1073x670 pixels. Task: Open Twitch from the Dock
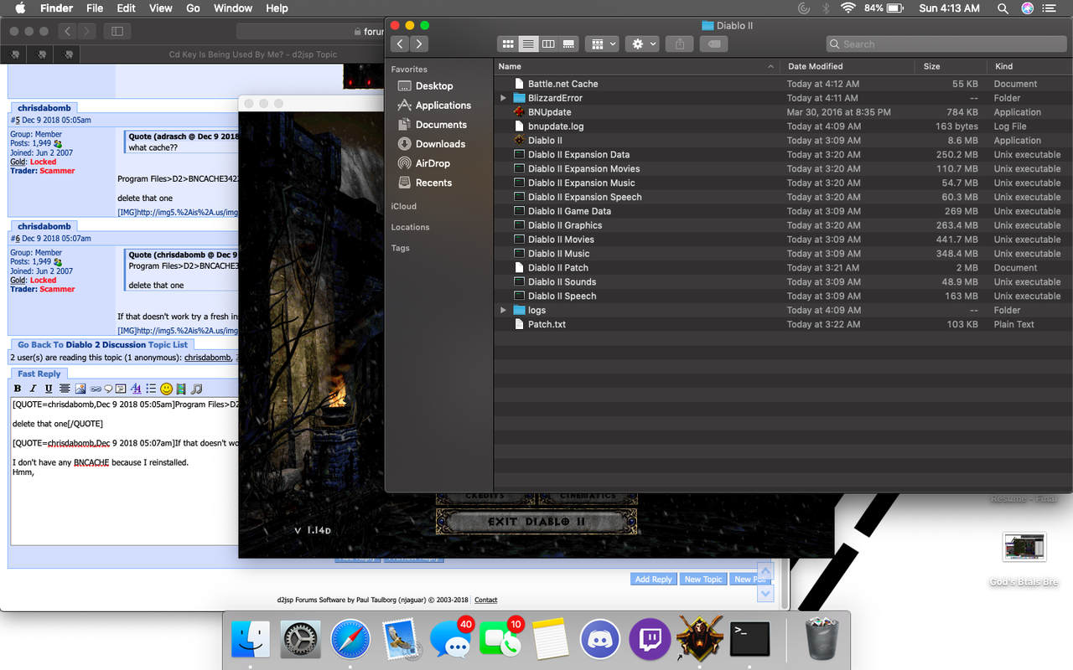click(x=651, y=641)
